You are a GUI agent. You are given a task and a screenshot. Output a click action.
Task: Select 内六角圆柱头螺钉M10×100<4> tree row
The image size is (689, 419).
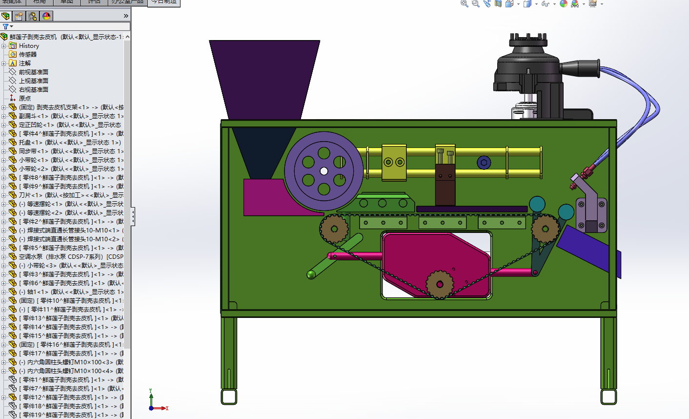coord(66,371)
